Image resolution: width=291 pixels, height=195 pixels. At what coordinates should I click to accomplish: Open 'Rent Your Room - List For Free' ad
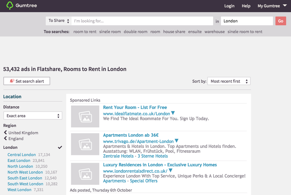[135, 107]
